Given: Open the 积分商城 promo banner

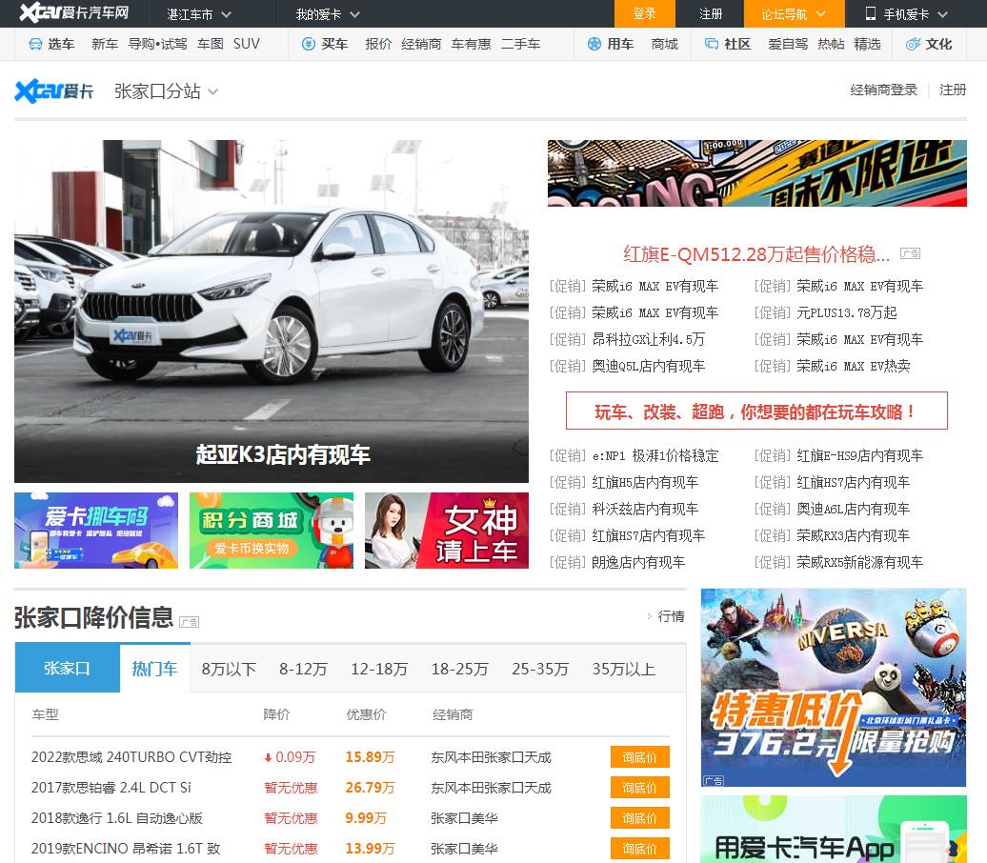Looking at the screenshot, I should tap(272, 530).
